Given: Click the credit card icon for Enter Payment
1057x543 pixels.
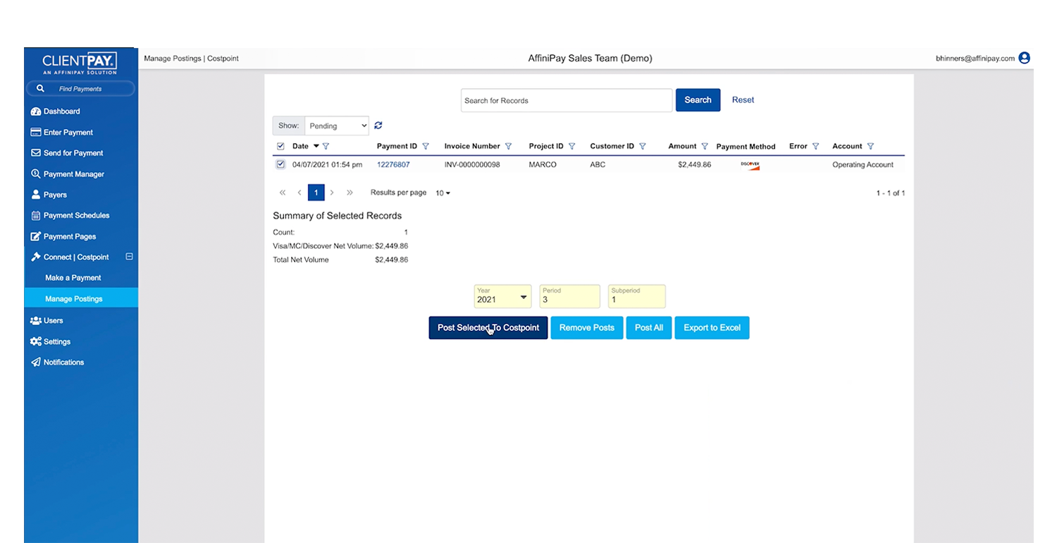Looking at the screenshot, I should coord(36,133).
